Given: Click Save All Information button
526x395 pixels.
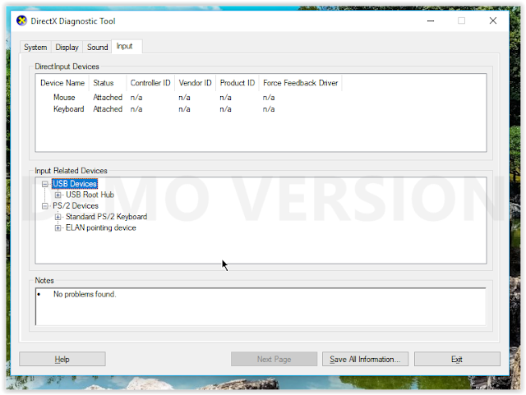Looking at the screenshot, I should coord(365,359).
